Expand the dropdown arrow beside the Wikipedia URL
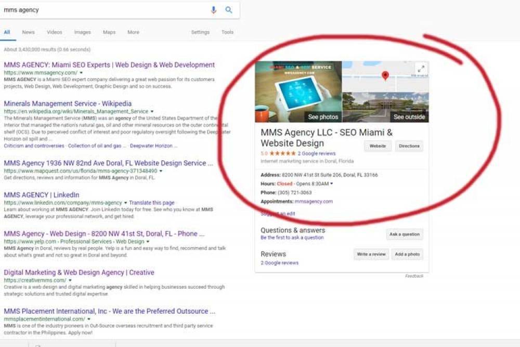Image resolution: width=520 pixels, height=347 pixels. [x=152, y=111]
